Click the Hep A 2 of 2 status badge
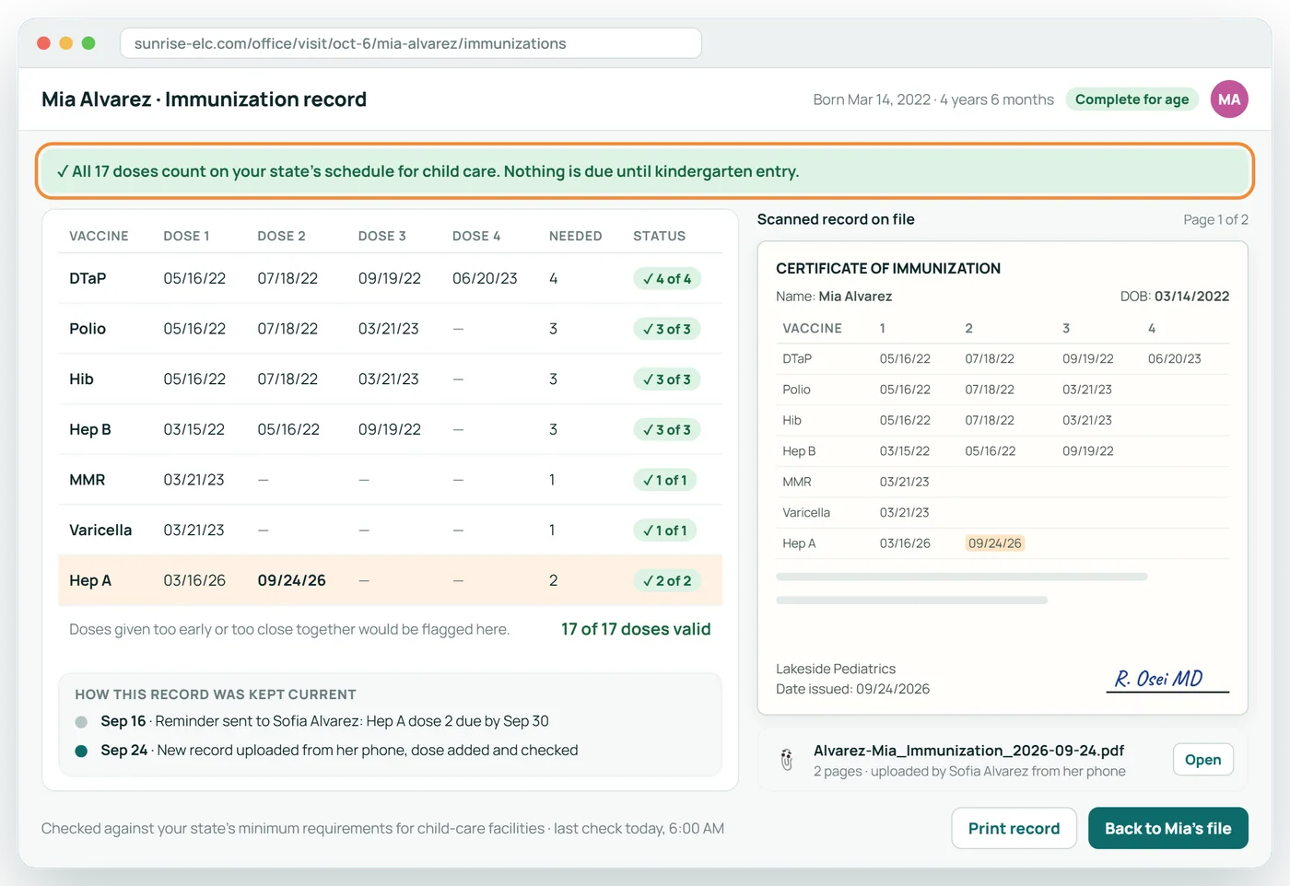Image resolution: width=1290 pixels, height=886 pixels. pos(667,581)
